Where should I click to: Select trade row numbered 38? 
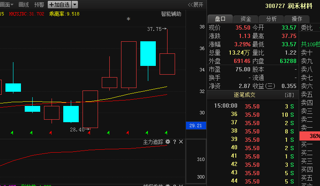pyautogui.click(x=254, y=131)
